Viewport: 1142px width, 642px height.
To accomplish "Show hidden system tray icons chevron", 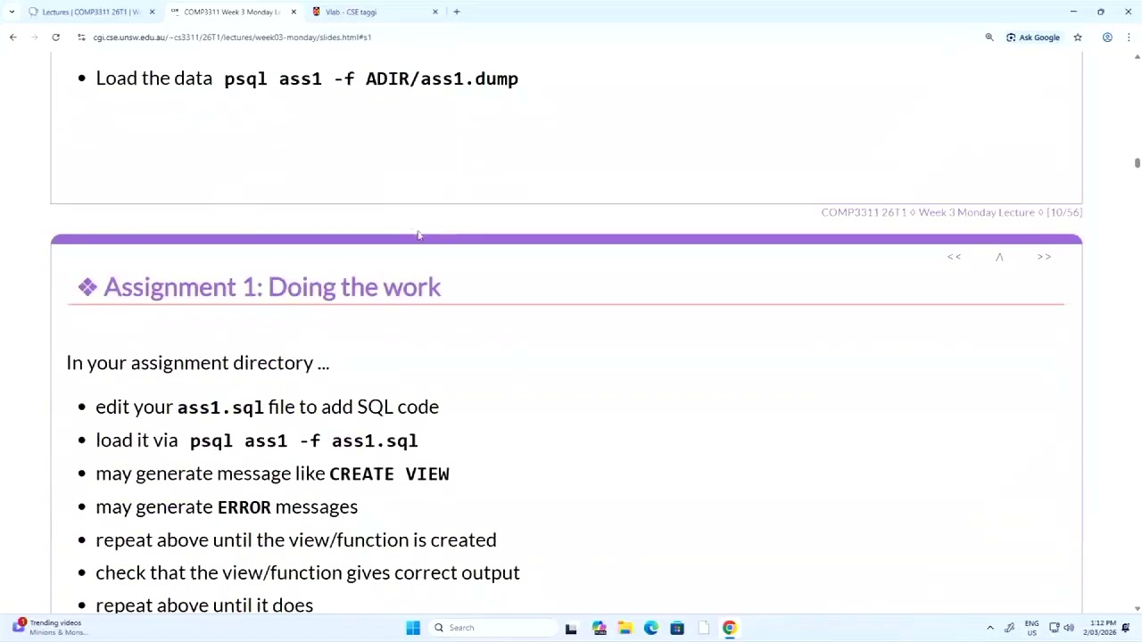I will point(989,628).
